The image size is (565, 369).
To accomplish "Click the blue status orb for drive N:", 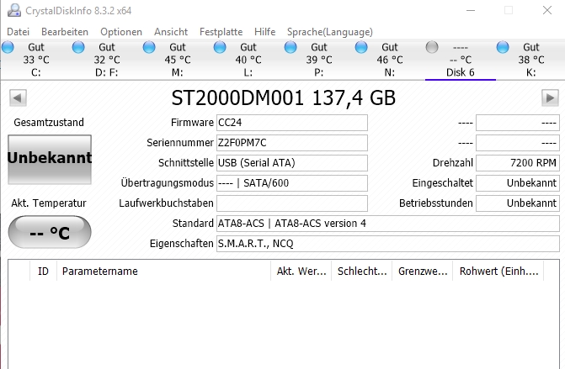I will coord(361,47).
